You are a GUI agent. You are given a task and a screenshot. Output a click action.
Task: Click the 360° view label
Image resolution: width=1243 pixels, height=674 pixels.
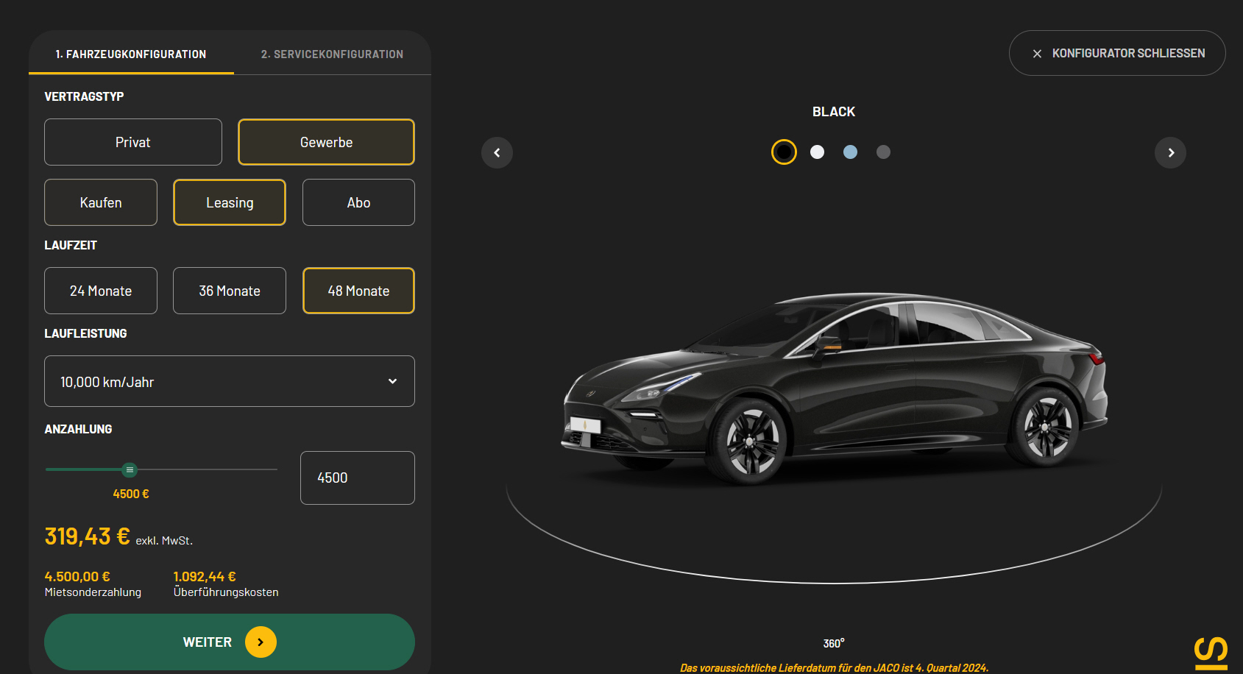click(x=834, y=643)
